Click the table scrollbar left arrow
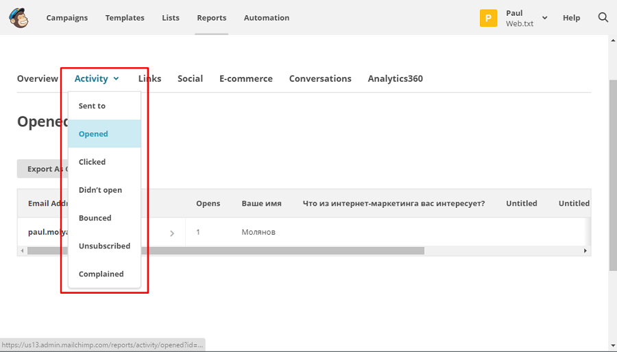617x352 pixels. click(x=22, y=251)
